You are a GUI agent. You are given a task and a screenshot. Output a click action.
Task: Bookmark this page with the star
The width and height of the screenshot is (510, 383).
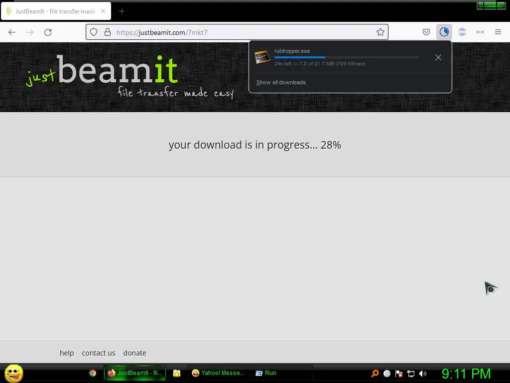click(380, 32)
